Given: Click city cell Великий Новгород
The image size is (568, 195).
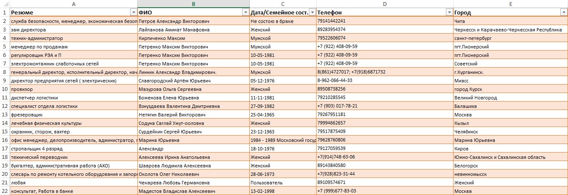Looking at the screenshot, I should click(511, 98).
